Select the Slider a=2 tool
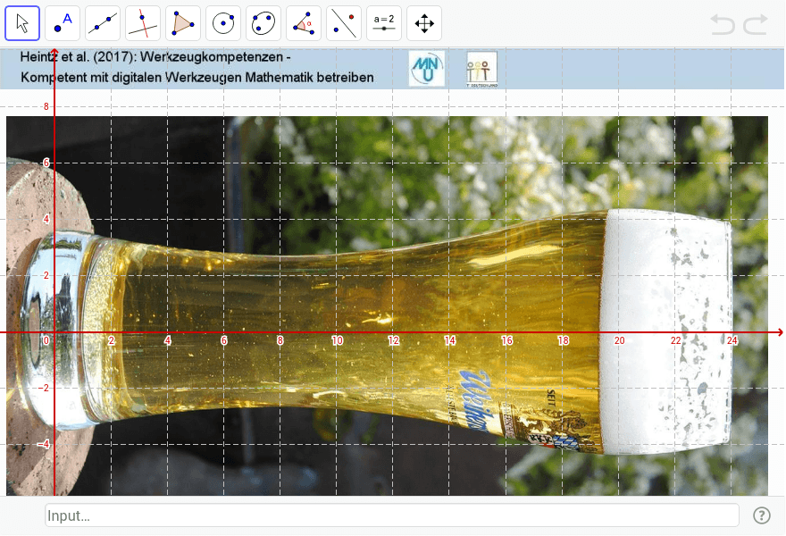This screenshot has height=536, width=786. coord(384,23)
